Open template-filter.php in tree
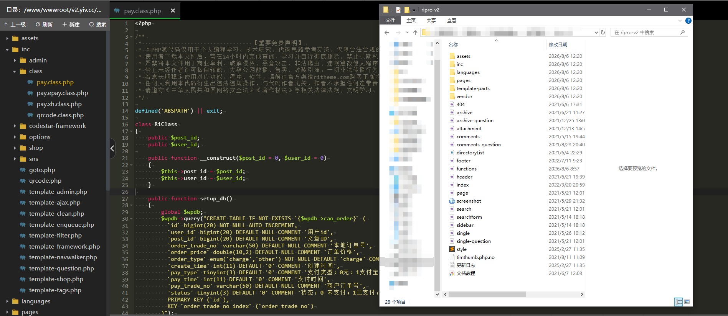Viewport: 728px width, 316px height. 55,236
